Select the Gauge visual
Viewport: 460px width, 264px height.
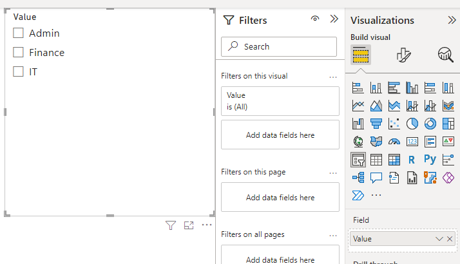pos(394,142)
